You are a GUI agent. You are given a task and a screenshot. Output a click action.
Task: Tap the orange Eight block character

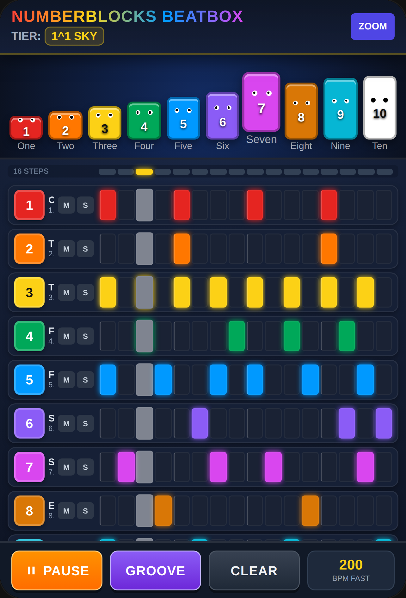point(301,111)
